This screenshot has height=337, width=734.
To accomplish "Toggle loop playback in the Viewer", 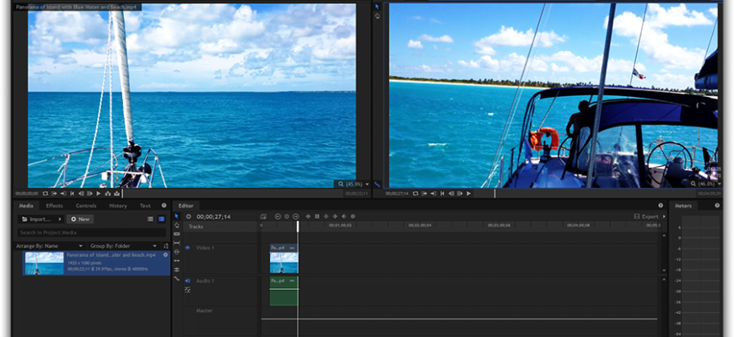I will (415, 194).
